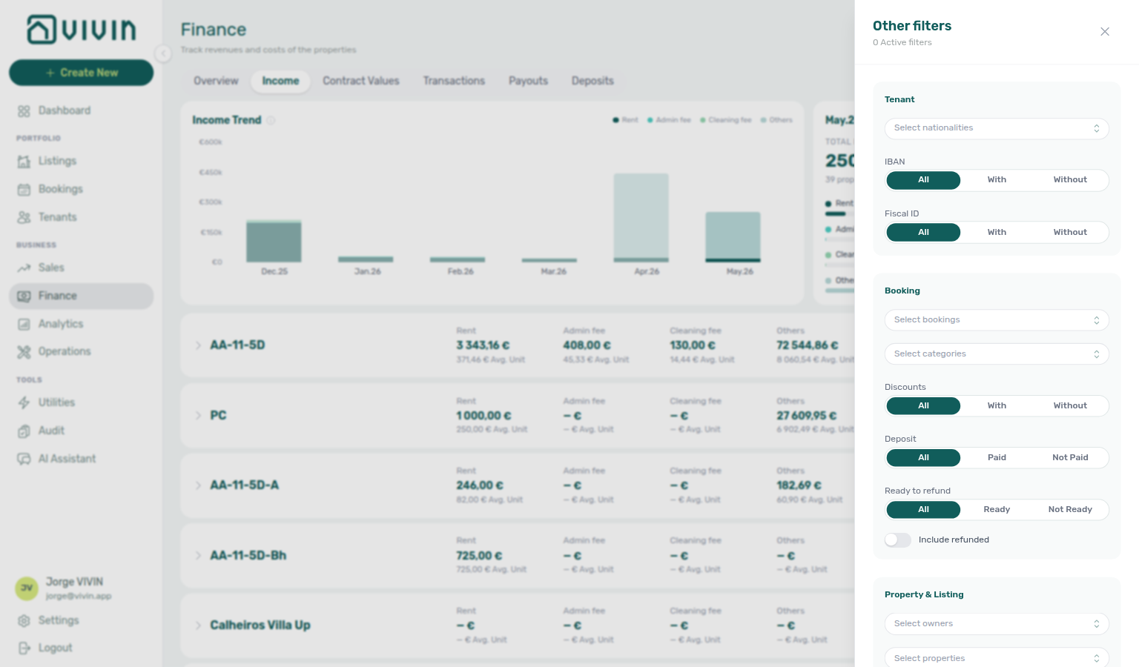Click the May.26 bar in Income Trend
Image resolution: width=1139 pixels, height=667 pixels.
pyautogui.click(x=733, y=237)
